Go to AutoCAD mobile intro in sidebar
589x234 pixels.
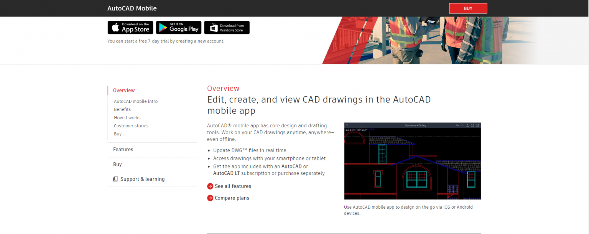136,102
